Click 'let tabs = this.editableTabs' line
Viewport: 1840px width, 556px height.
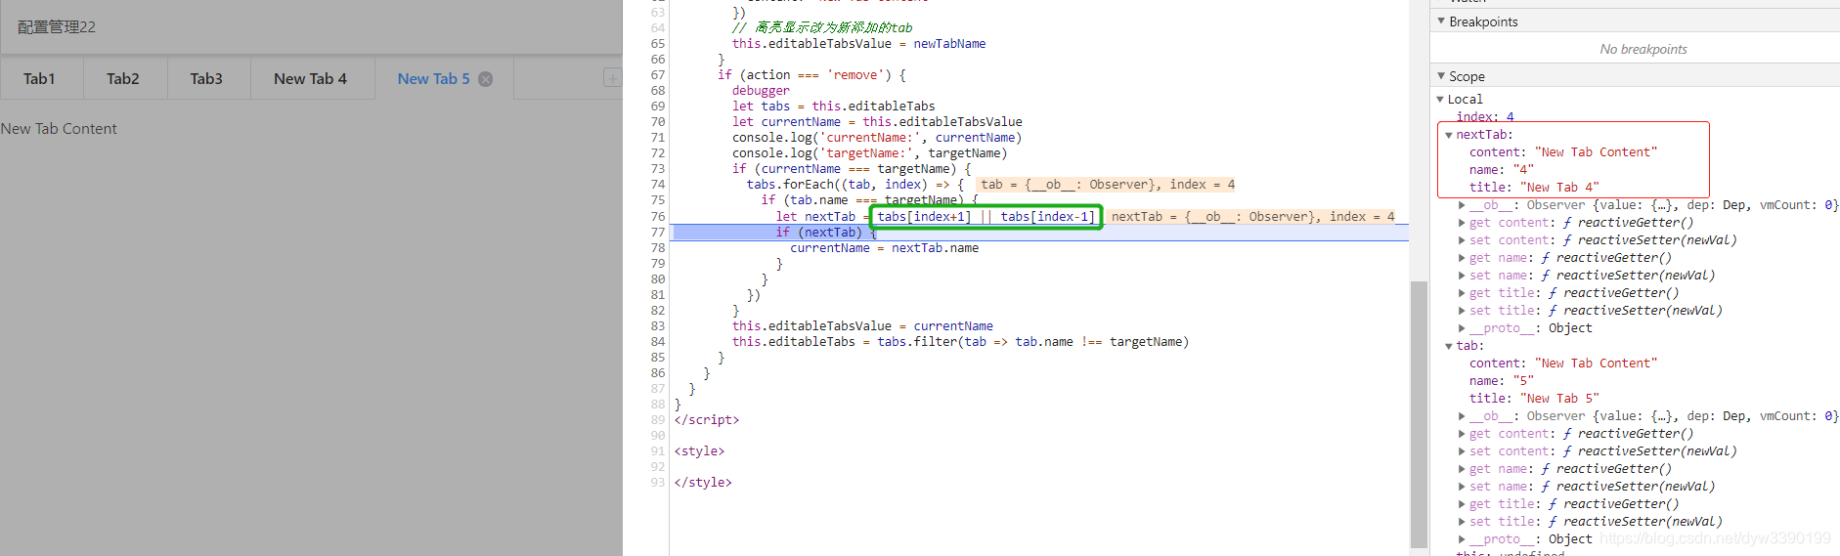(x=833, y=107)
